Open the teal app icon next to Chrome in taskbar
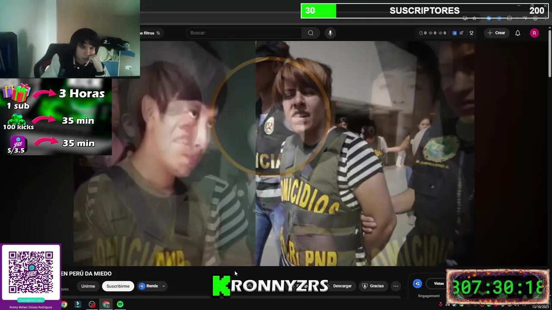552x310 pixels. pyautogui.click(x=78, y=304)
